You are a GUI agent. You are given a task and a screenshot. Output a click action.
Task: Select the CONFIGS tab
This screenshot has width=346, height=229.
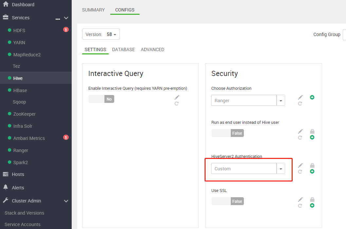point(125,10)
